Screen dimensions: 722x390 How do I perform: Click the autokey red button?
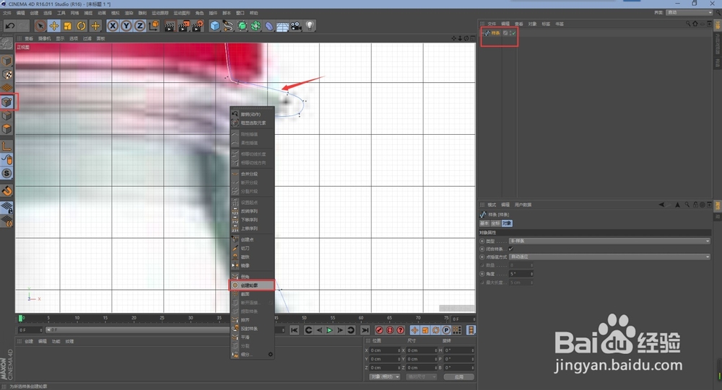pyautogui.click(x=390, y=330)
